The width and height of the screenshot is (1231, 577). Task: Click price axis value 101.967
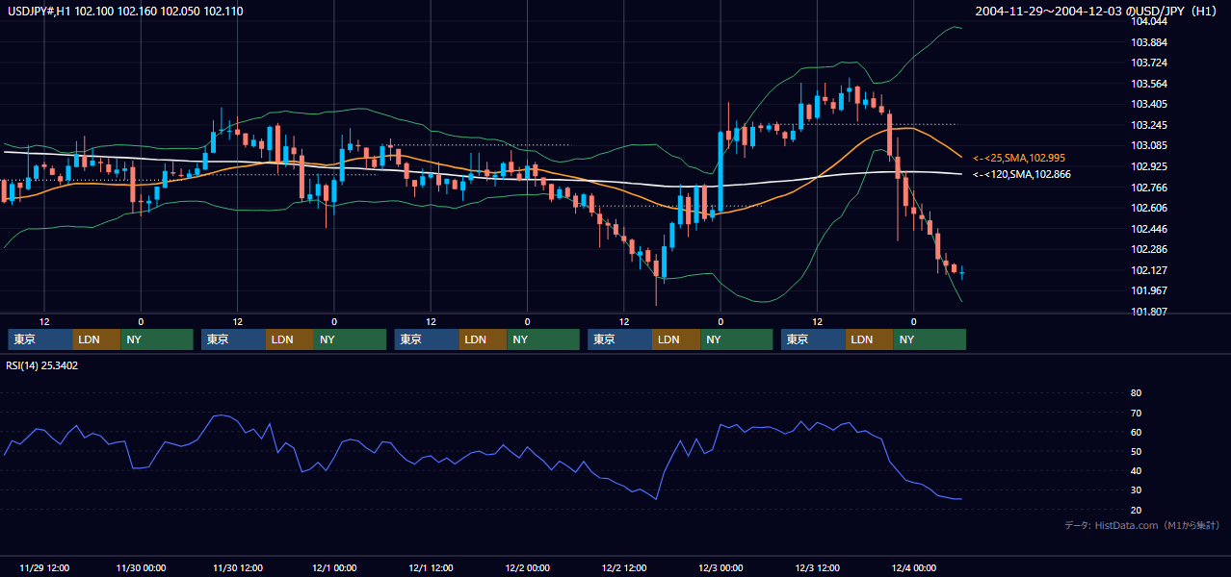coord(1149,290)
